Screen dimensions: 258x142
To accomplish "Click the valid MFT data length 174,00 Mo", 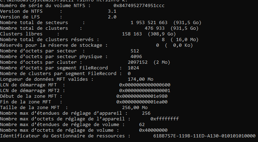I will [x=140, y=79].
